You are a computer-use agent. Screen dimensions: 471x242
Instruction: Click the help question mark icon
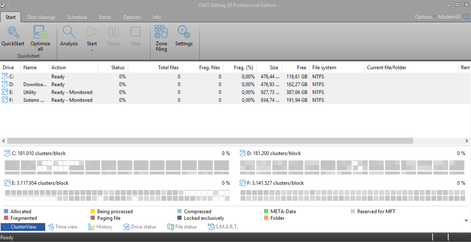pos(466,17)
